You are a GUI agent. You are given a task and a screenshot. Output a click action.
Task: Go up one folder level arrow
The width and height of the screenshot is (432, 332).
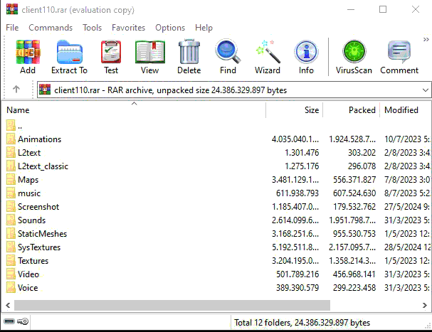tap(16, 90)
